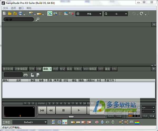Click the blue mixer sliders icon
Screen dimensions: 158x131
(x=59, y=122)
